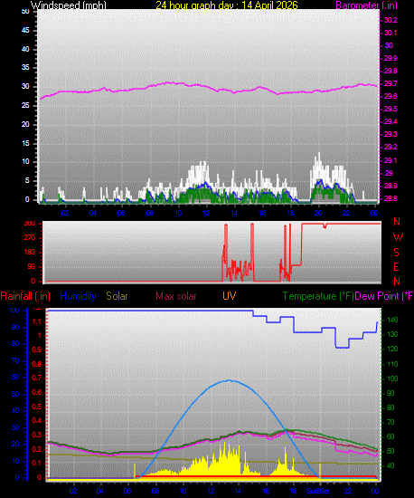Click the Windspeed (mph) axis title

pos(68,5)
